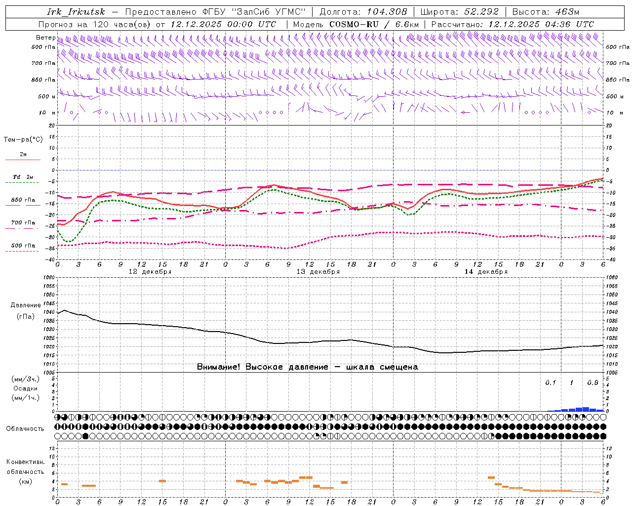The height and width of the screenshot is (506, 632).
Task: Click the 0.1 precipitation total value
Action: (x=551, y=383)
